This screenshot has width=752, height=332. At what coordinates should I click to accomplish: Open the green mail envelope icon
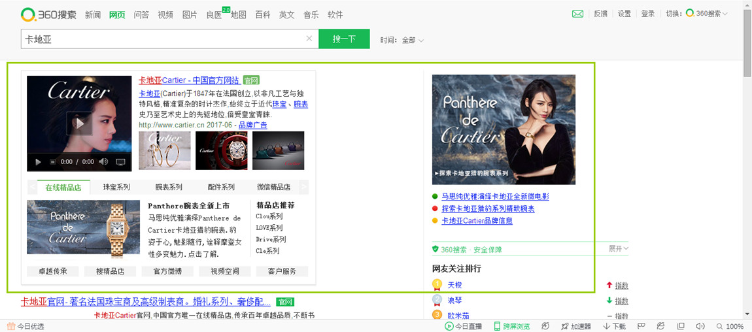(577, 14)
